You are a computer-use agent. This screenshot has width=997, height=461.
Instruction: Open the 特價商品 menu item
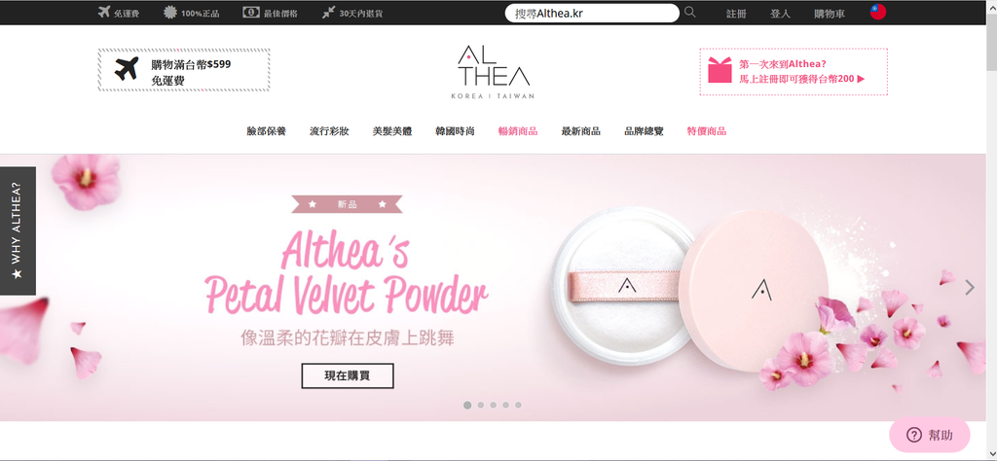coord(707,131)
